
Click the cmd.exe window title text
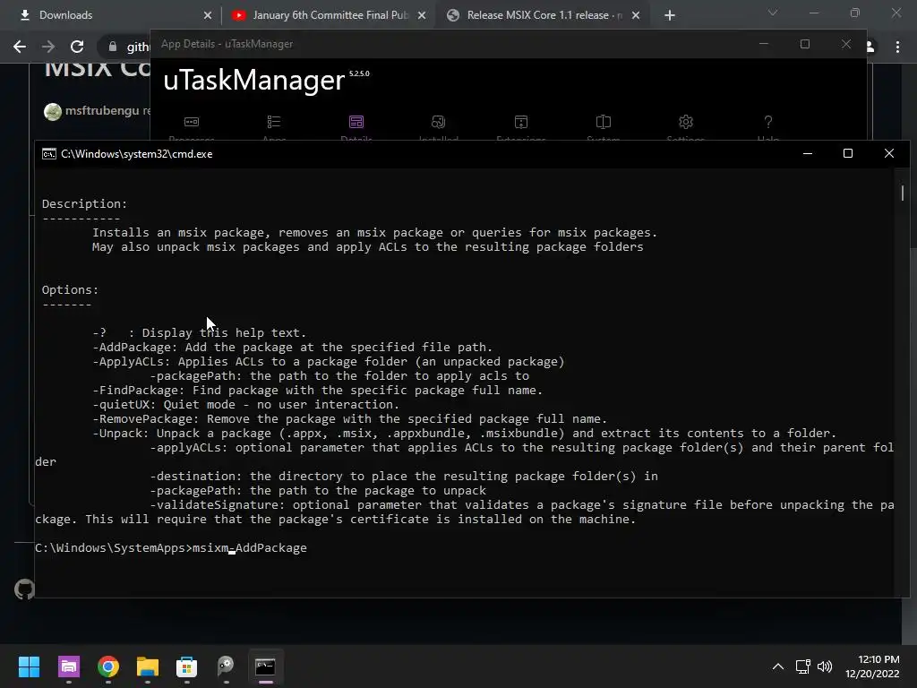tap(137, 154)
